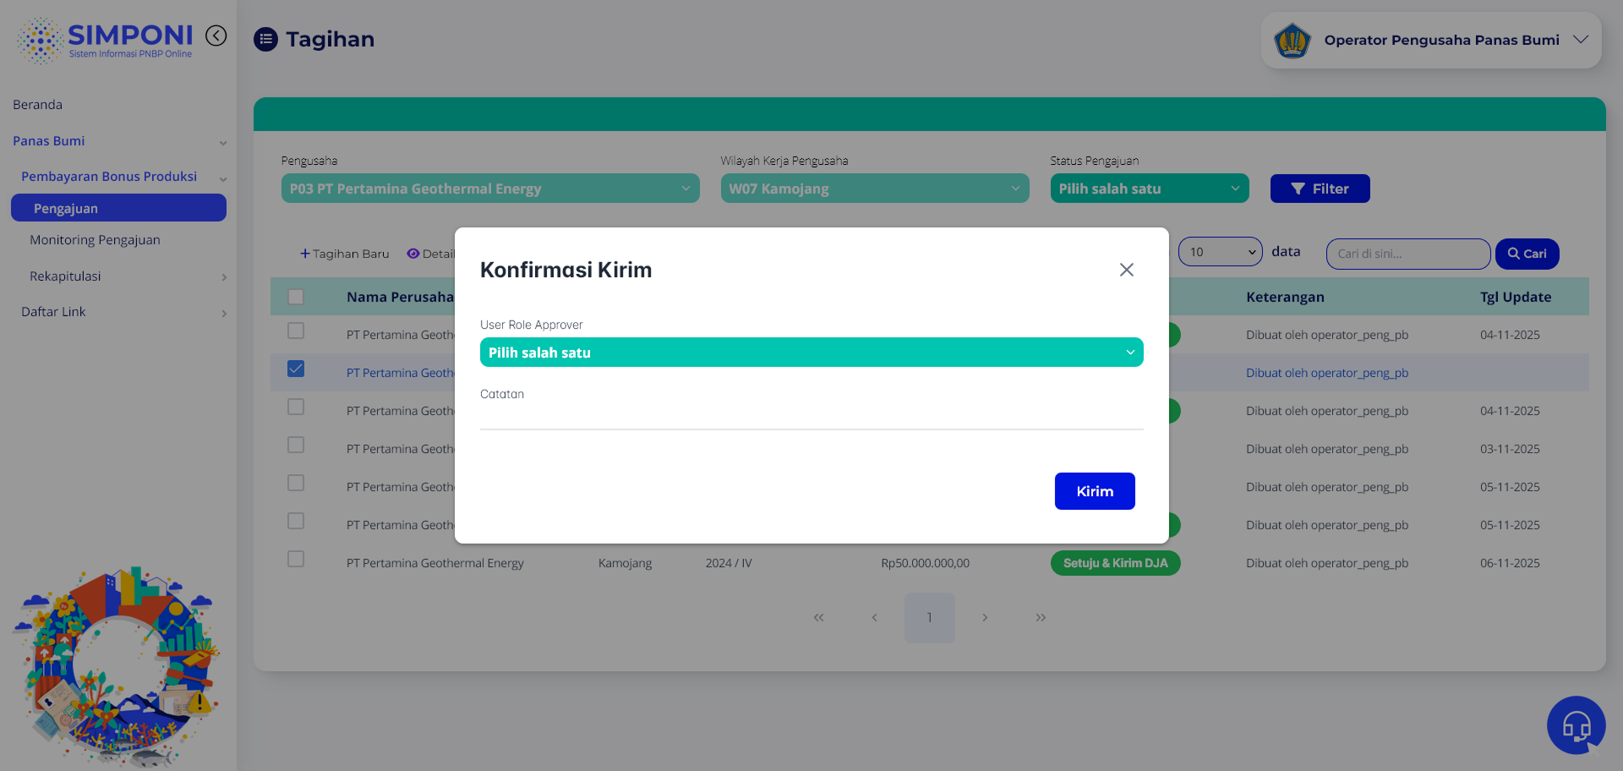Open the Ministry of Finance emblem profile icon
Screen dimensions: 1623x771
click(1292, 40)
